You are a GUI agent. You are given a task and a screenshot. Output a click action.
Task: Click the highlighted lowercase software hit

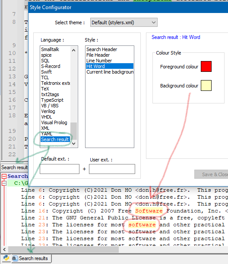142,225
